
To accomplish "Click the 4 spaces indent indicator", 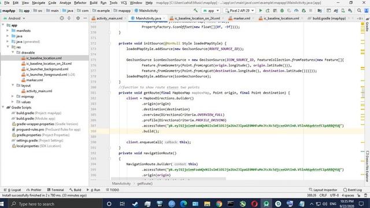I will tap(348, 195).
